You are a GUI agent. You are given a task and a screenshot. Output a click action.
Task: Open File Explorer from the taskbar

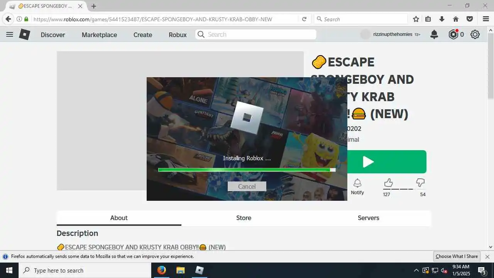point(180,270)
